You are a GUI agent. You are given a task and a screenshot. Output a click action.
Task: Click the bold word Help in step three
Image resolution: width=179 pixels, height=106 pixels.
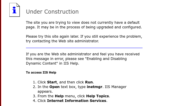click(59, 96)
